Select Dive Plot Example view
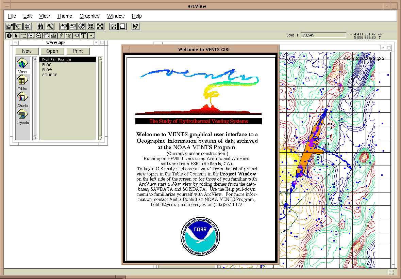Viewport: 401px width, 279px height. pos(68,60)
